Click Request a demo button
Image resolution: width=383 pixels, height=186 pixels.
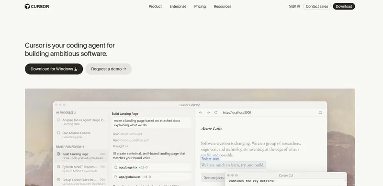coord(109,69)
